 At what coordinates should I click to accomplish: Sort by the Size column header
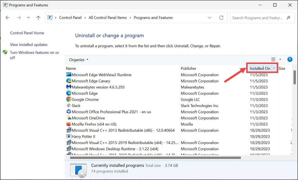point(282,68)
